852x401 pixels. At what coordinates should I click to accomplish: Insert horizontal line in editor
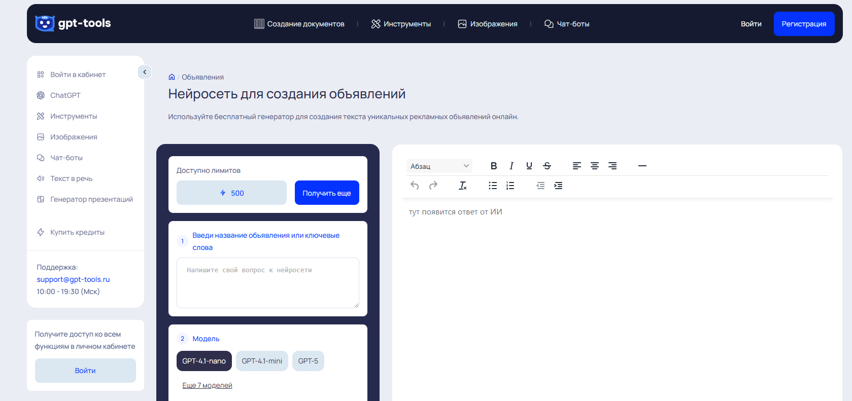click(x=642, y=166)
